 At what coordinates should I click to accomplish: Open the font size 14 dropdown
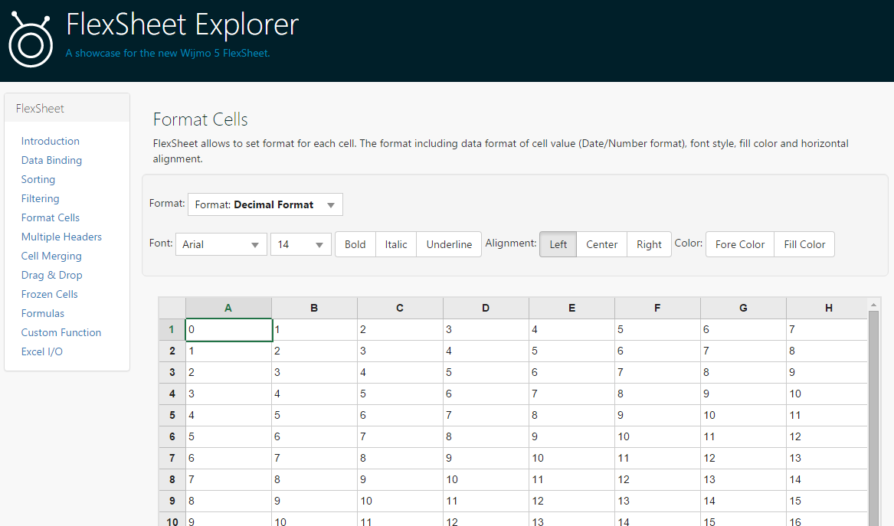pyautogui.click(x=319, y=244)
